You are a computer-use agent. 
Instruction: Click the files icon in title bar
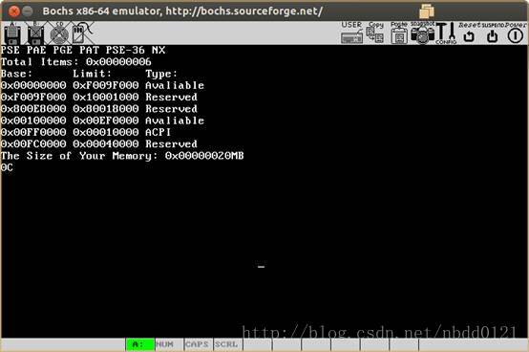click(427, 11)
